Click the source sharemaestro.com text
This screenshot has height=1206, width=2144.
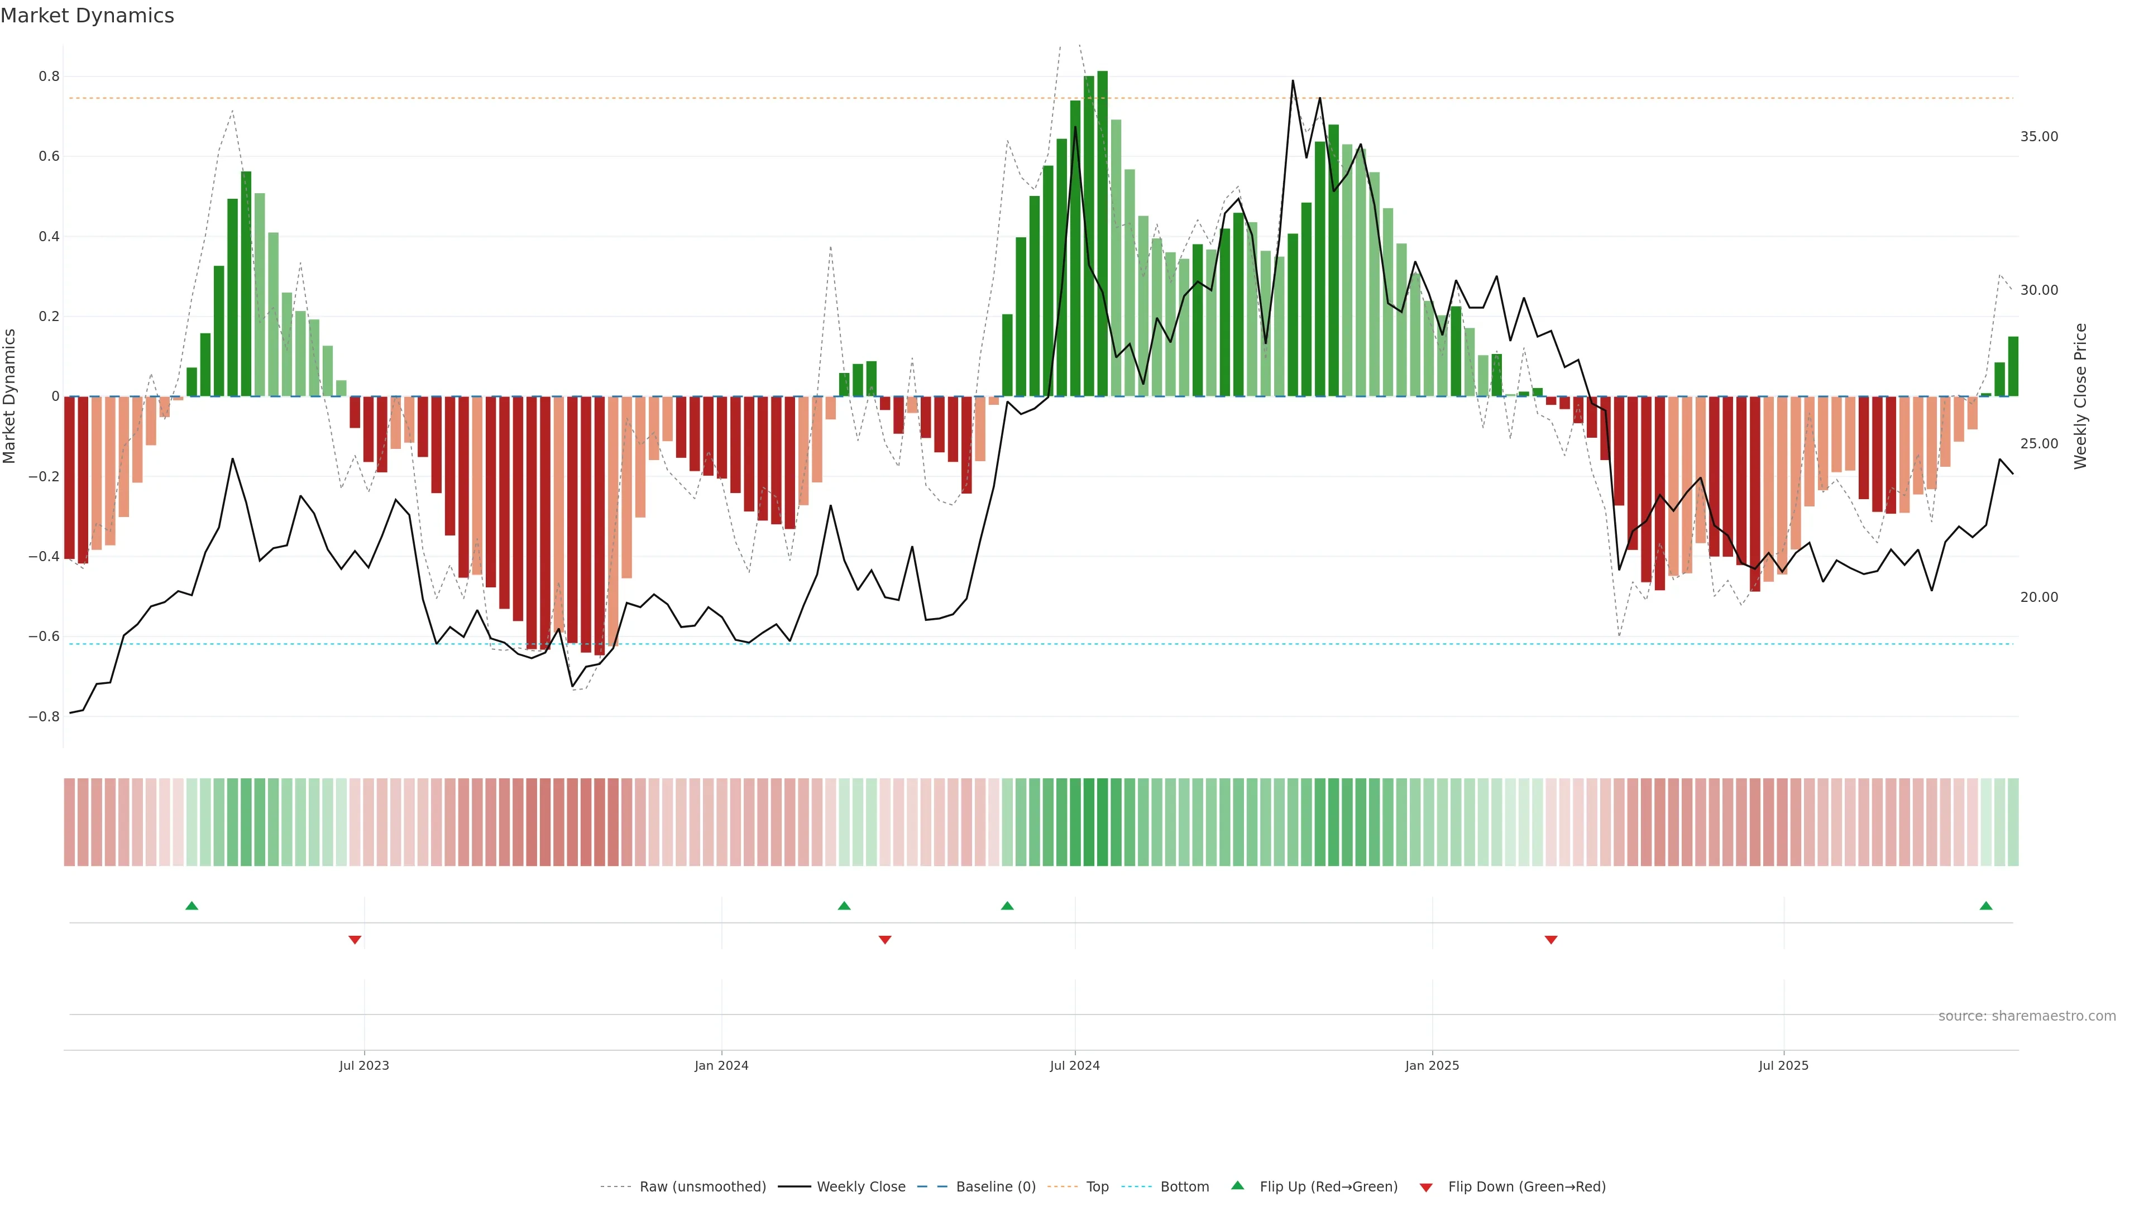point(2027,1016)
